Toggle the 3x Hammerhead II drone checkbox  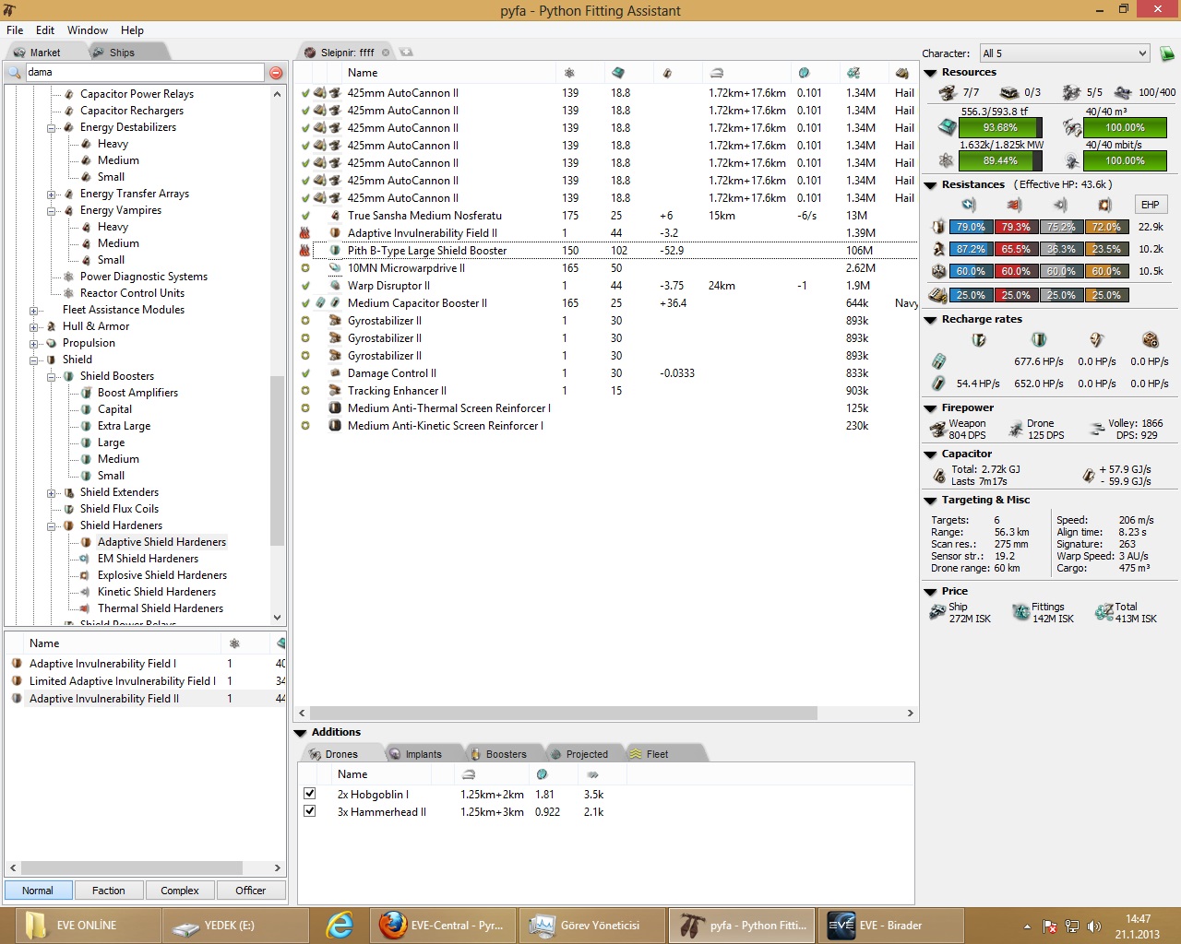(310, 811)
